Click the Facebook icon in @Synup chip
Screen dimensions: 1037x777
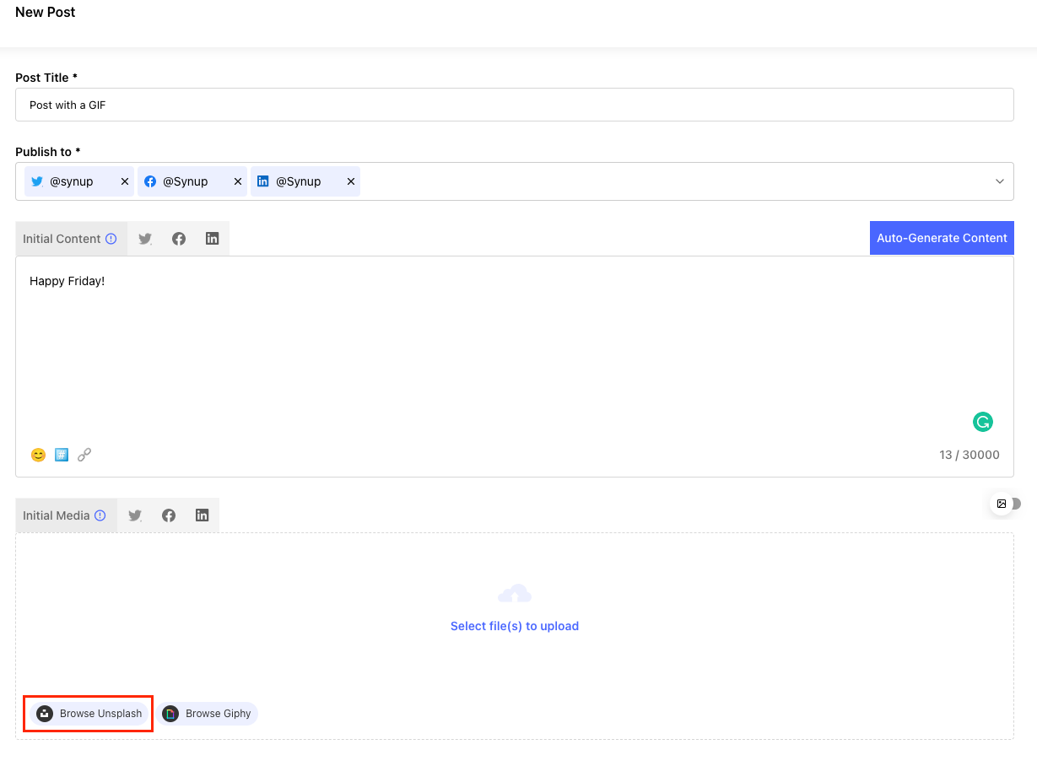click(150, 181)
